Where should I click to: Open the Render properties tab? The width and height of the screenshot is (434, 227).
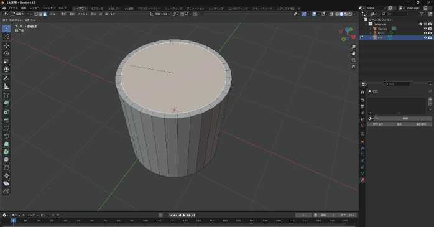click(x=362, y=100)
